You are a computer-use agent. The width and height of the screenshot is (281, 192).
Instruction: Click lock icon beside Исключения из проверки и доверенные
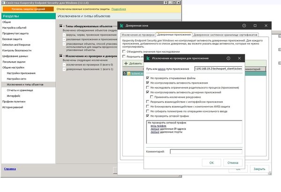(61, 56)
